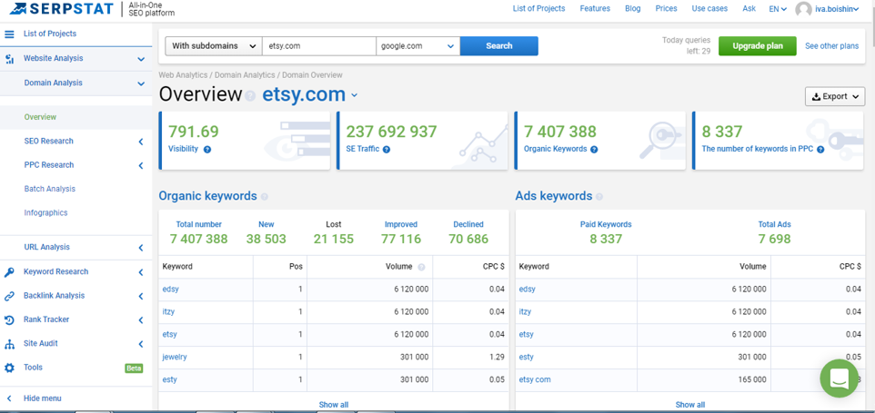
Task: Open the edsy keyword in organic table
Action: 171,290
